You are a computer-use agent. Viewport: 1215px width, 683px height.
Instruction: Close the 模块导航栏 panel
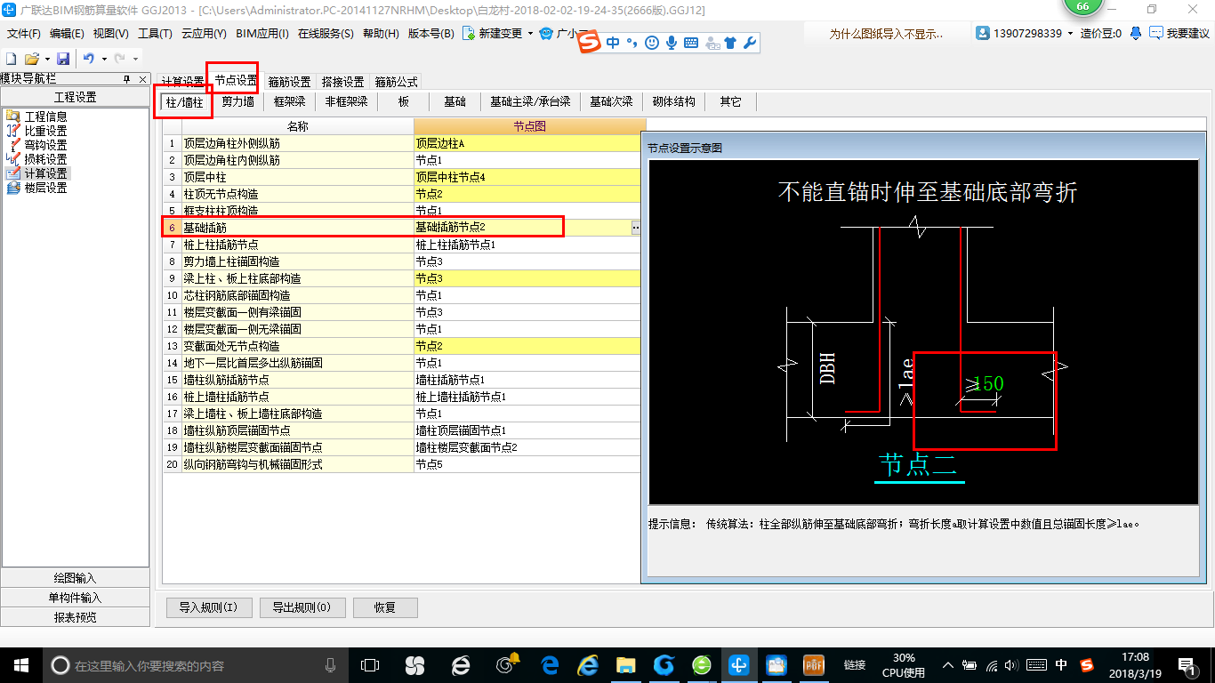[x=142, y=79]
